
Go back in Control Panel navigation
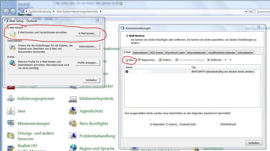click(6, 11)
